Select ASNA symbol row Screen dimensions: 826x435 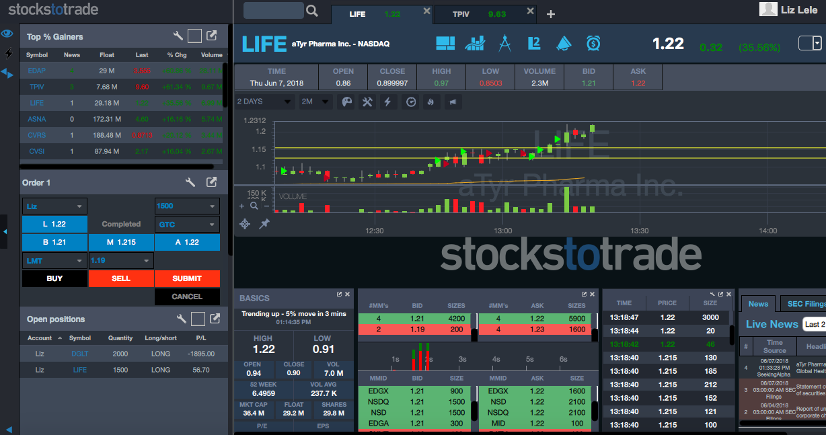(x=121, y=119)
